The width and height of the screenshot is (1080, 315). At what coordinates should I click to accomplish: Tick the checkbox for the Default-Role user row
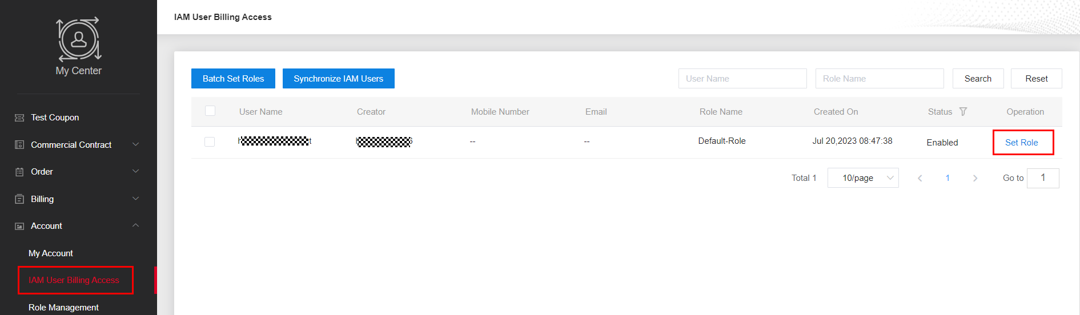(210, 142)
